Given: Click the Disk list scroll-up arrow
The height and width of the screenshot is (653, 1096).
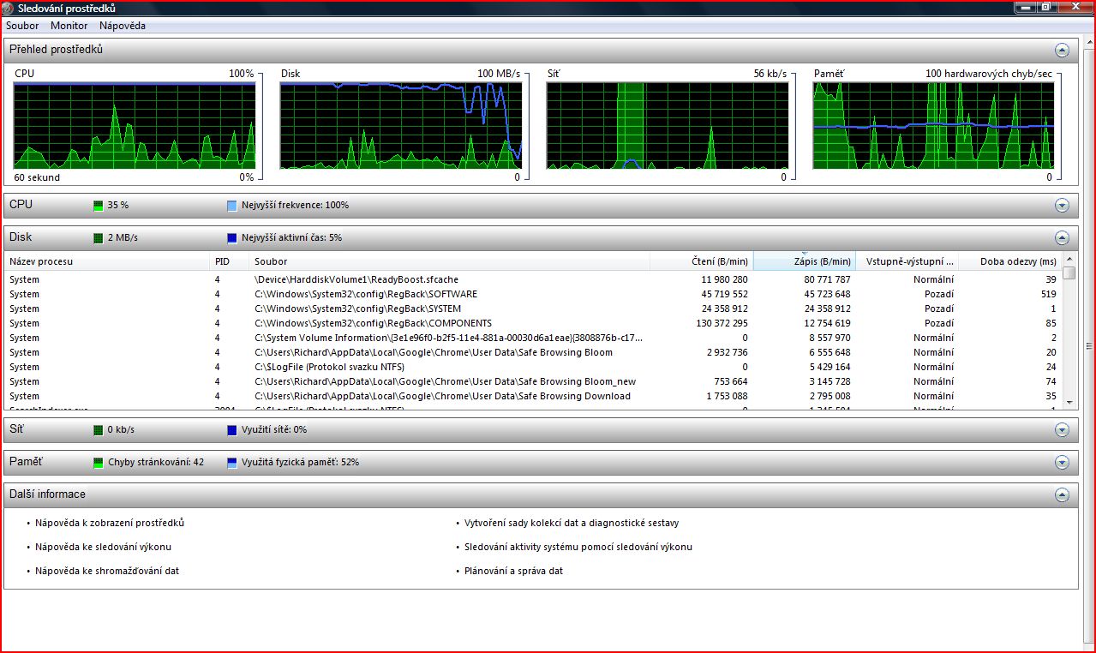Looking at the screenshot, I should click(1069, 259).
